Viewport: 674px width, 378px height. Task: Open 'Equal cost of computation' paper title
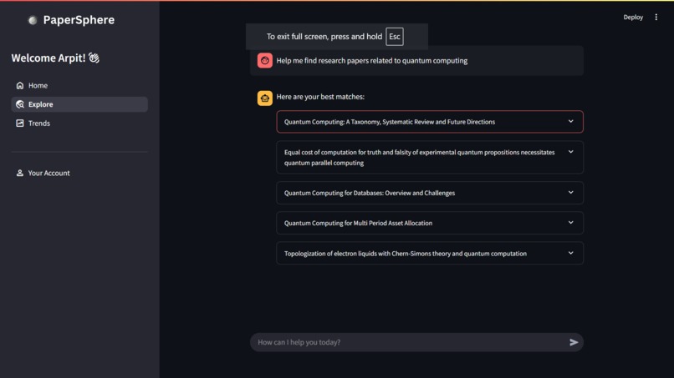coord(419,158)
